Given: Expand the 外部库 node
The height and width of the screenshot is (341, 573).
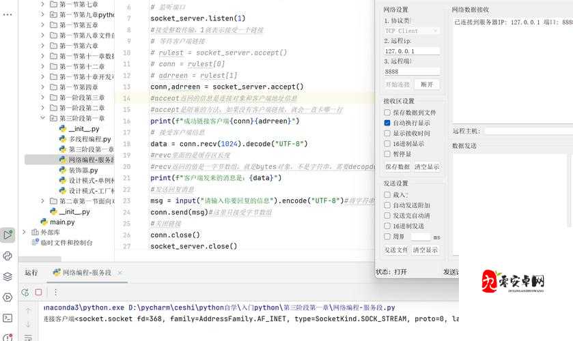Looking at the screenshot, I should pyautogui.click(x=24, y=232).
